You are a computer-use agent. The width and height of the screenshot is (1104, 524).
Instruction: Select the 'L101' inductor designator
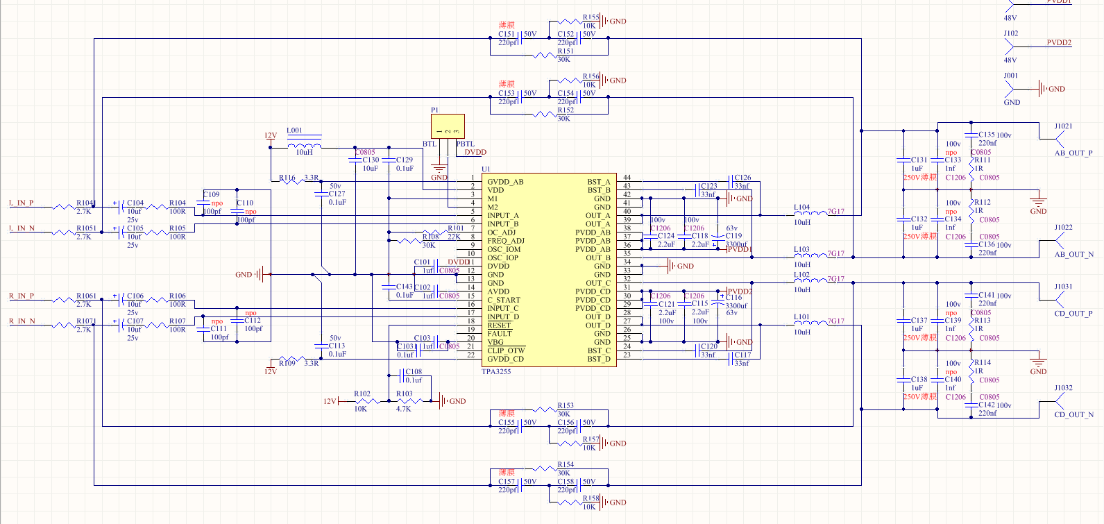click(x=801, y=317)
